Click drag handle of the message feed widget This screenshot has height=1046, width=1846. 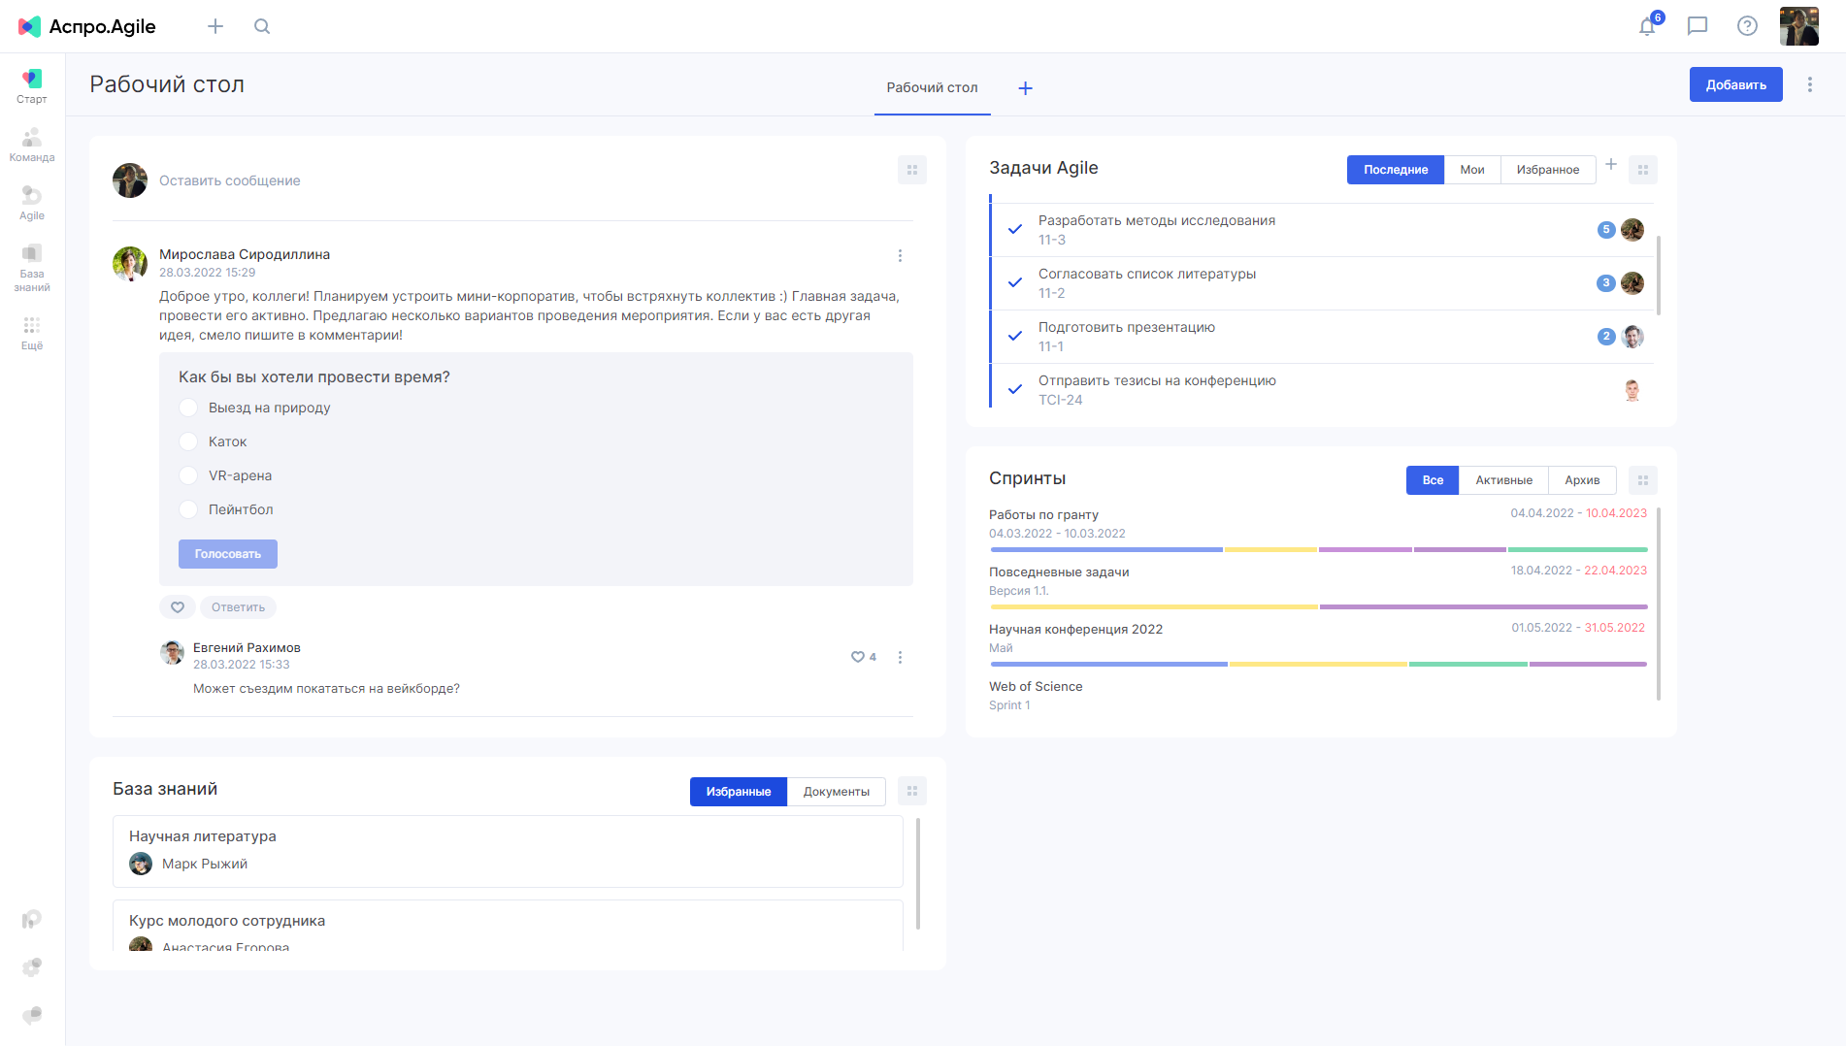pos(912,170)
